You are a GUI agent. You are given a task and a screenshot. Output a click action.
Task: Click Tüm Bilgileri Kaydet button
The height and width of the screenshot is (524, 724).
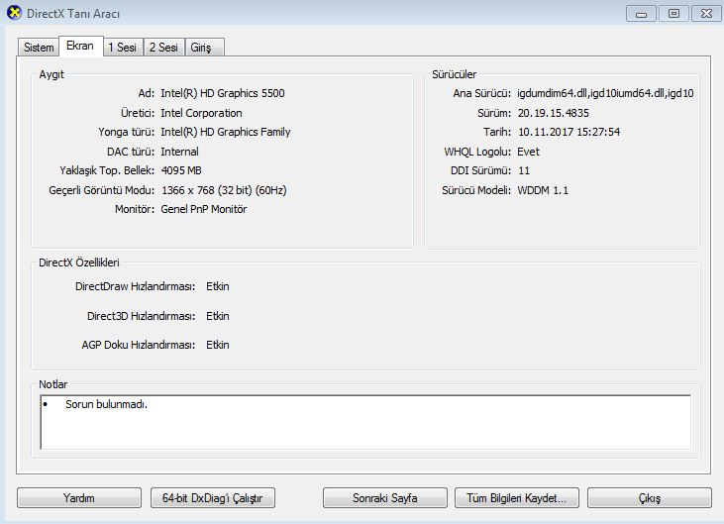517,498
